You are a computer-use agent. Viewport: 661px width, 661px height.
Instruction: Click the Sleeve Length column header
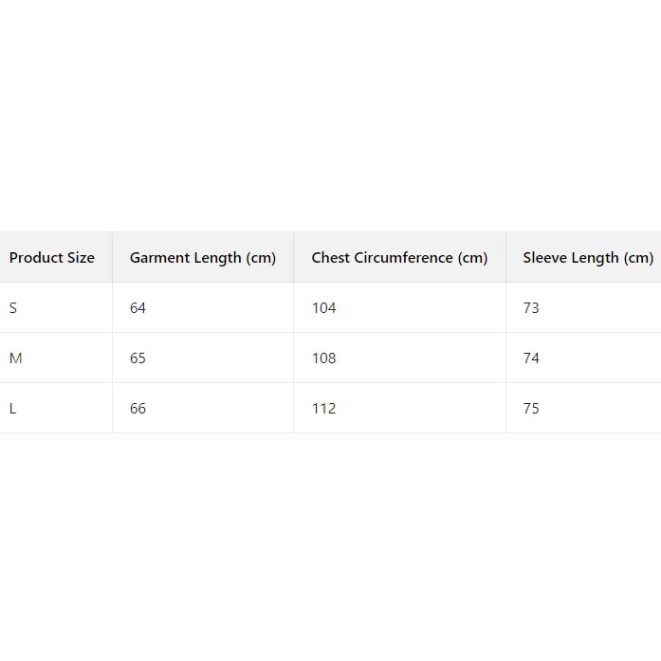(x=587, y=258)
